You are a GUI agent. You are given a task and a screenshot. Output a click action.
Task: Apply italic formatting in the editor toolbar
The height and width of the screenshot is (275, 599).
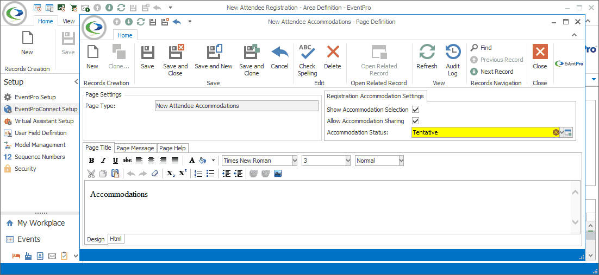pos(103,161)
